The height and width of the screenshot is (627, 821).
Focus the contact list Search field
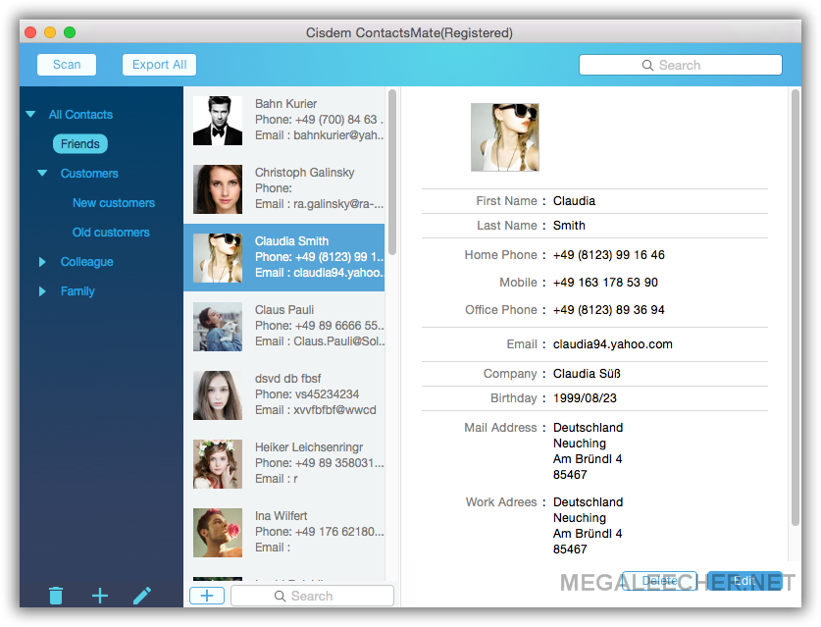312,597
